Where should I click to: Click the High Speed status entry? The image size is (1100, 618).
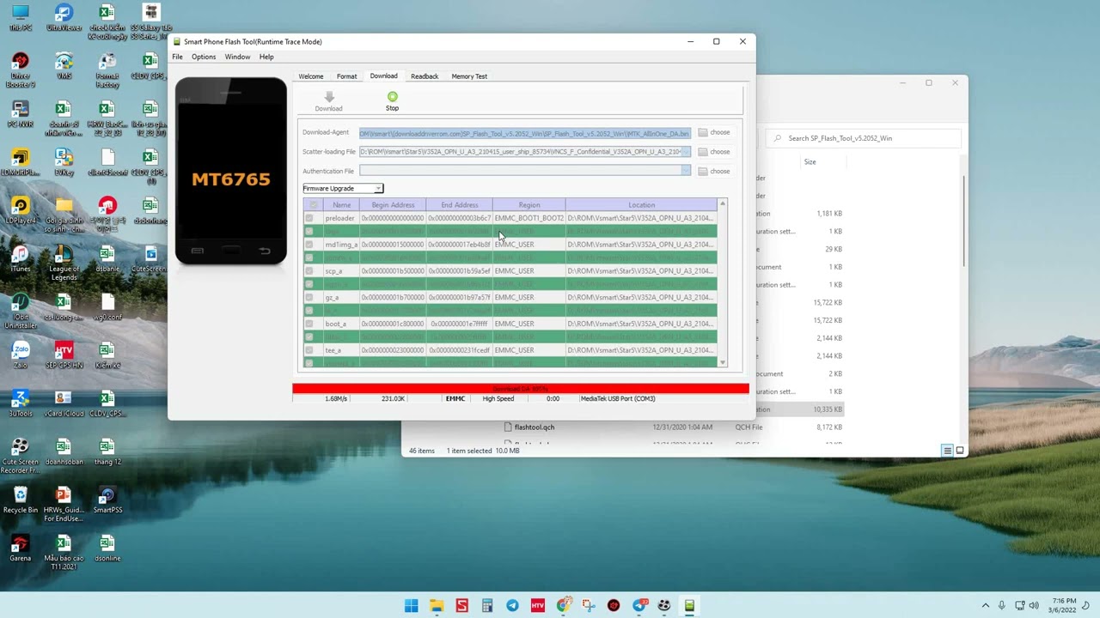coord(498,399)
